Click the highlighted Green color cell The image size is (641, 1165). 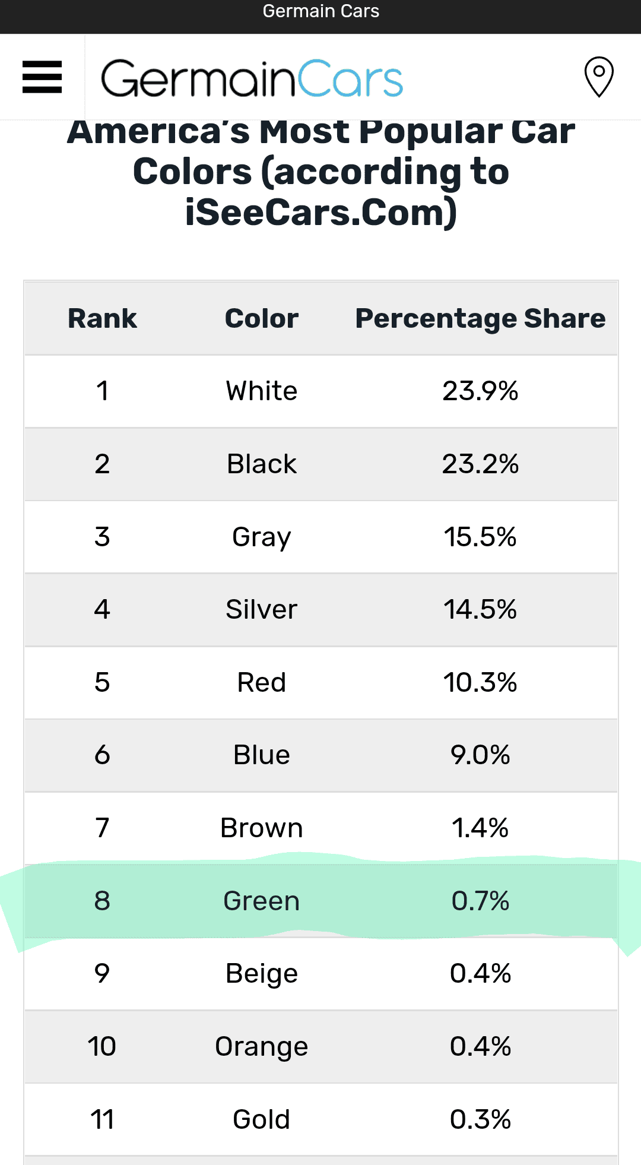click(262, 901)
